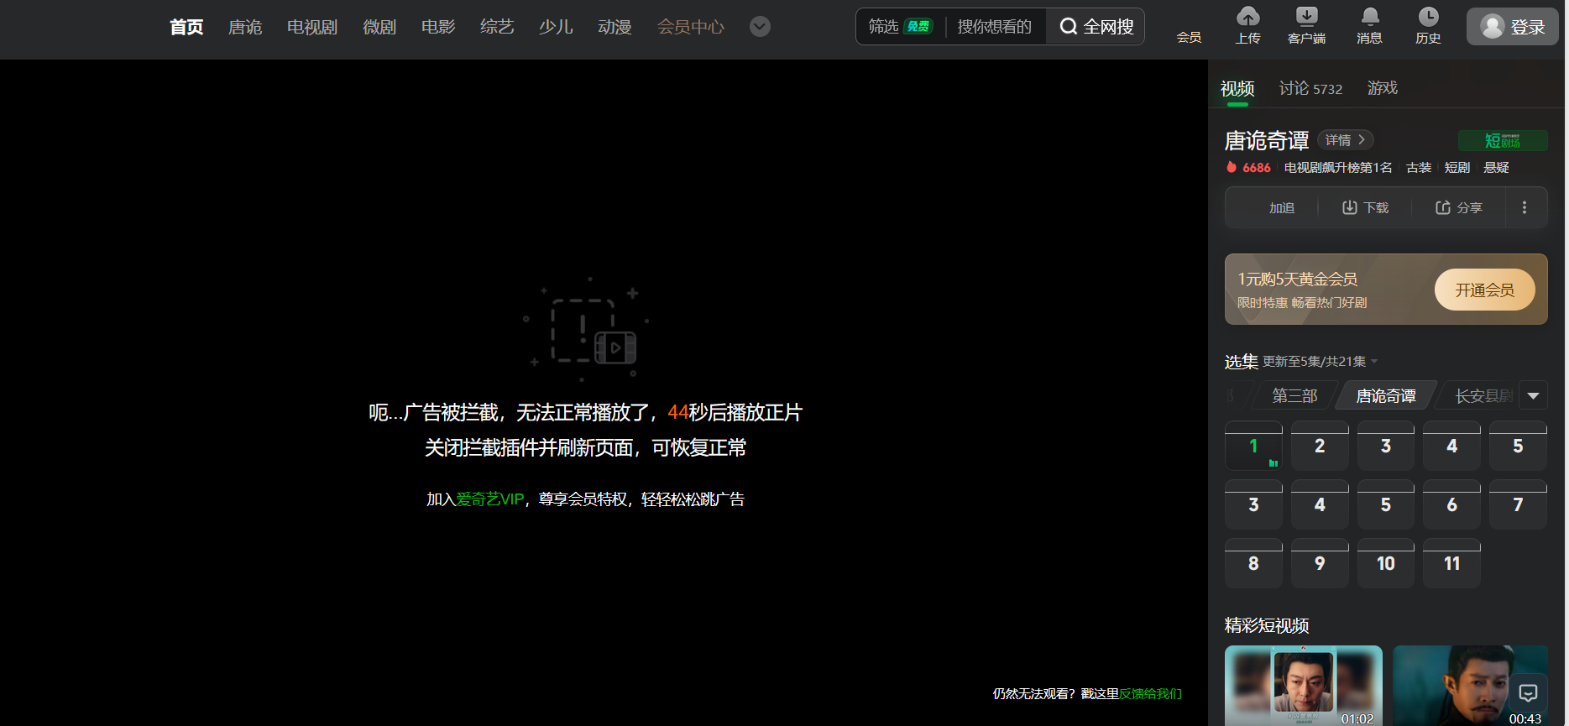Play episode 1

pyautogui.click(x=1253, y=446)
